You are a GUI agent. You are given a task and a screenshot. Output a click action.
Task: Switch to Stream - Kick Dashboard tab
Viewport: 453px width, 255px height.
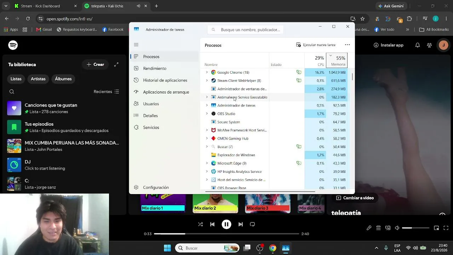(x=45, y=6)
